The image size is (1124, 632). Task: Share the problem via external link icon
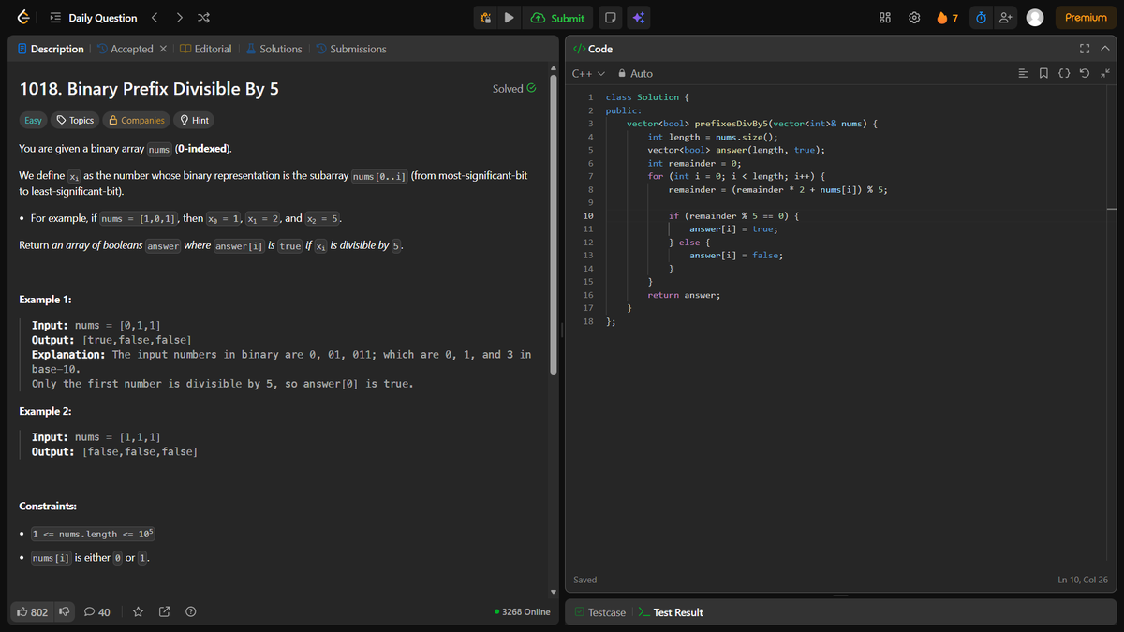pyautogui.click(x=164, y=612)
